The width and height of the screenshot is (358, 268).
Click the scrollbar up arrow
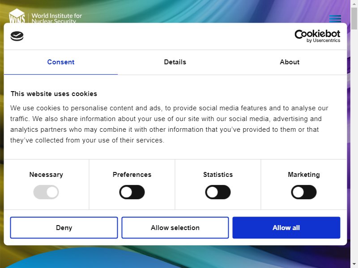tap(354, 4)
